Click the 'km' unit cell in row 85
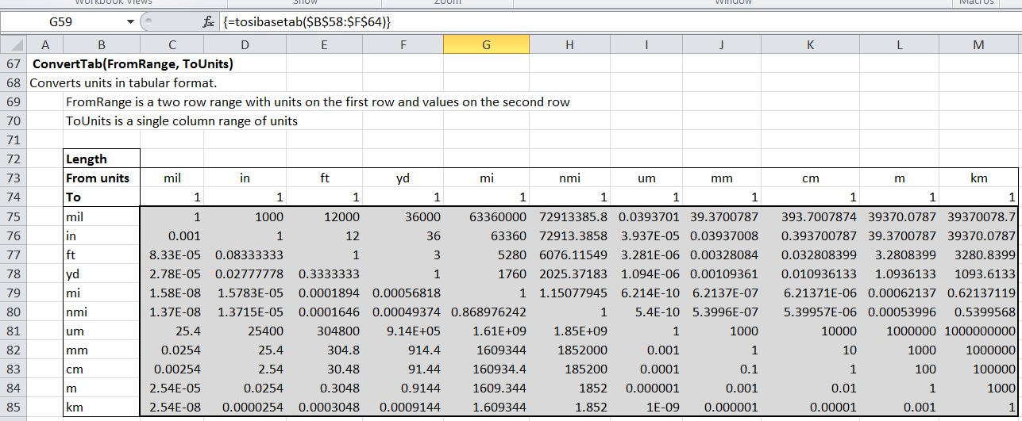Image resolution: width=1022 pixels, height=421 pixels. coord(101,407)
